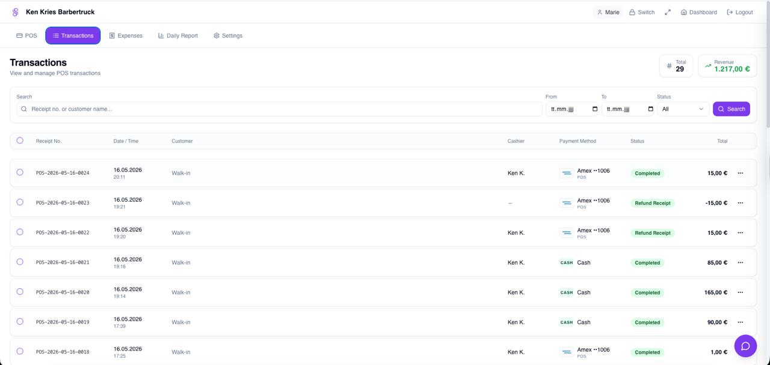Select receipt POS-2026-05-16-0021 checkbox
Viewport: 770px width, 365px height.
[20, 262]
